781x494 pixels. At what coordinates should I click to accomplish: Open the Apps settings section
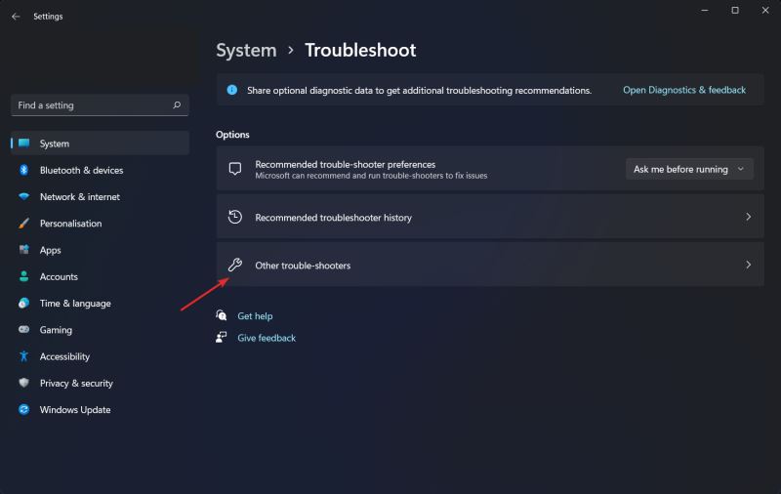pyautogui.click(x=50, y=250)
